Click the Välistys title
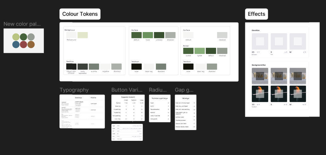 point(185,98)
